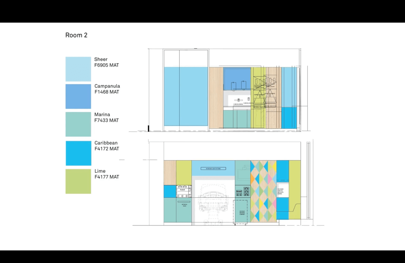405x263 pixels.
Task: Click the socket outlet cluster beside bed
Action: [243, 192]
